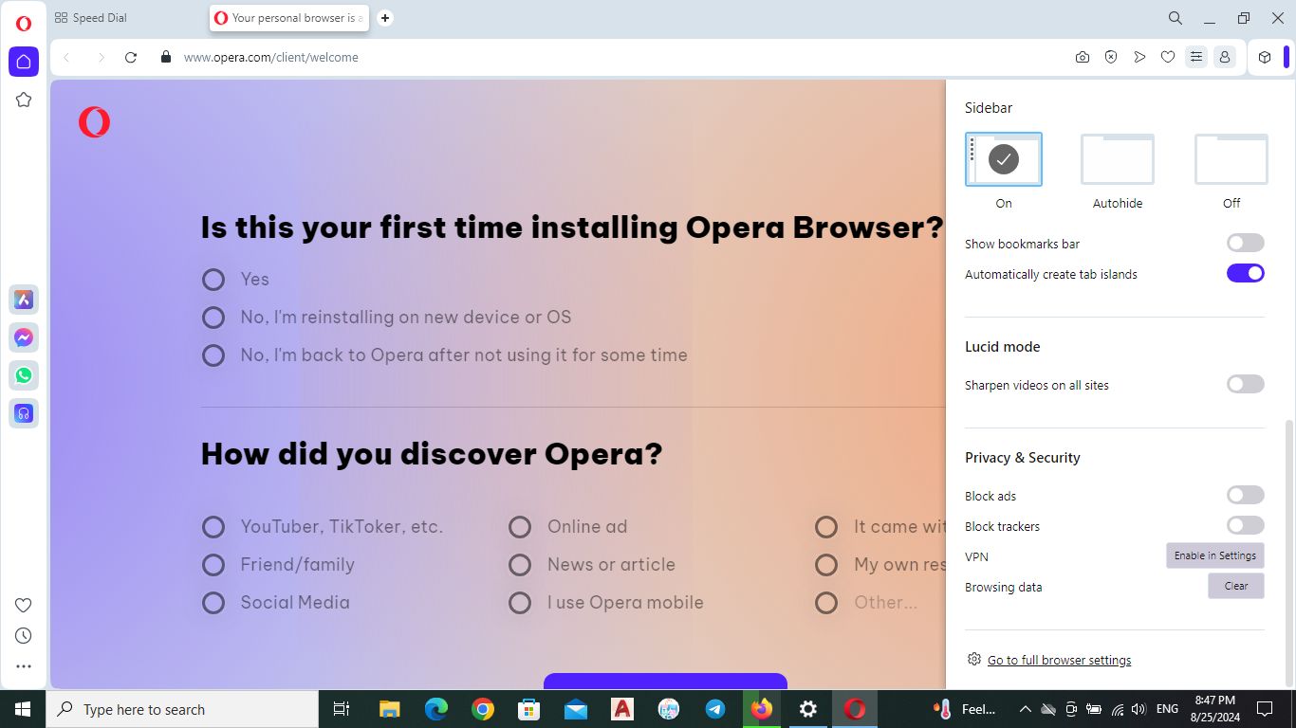The width and height of the screenshot is (1296, 728).
Task: Open the send/flow arrow icon
Action: tap(1139, 57)
